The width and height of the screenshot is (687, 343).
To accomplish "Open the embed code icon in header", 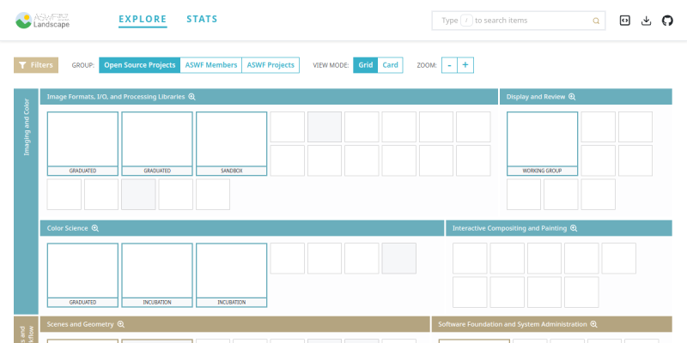I will coord(625,21).
